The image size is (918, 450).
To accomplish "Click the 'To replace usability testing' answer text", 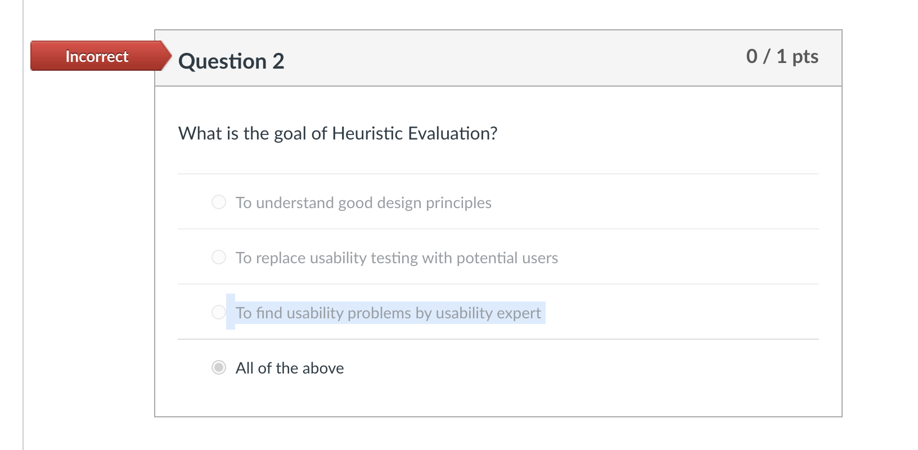I will [397, 258].
